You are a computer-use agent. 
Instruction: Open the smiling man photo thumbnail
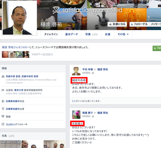(x=32, y=144)
